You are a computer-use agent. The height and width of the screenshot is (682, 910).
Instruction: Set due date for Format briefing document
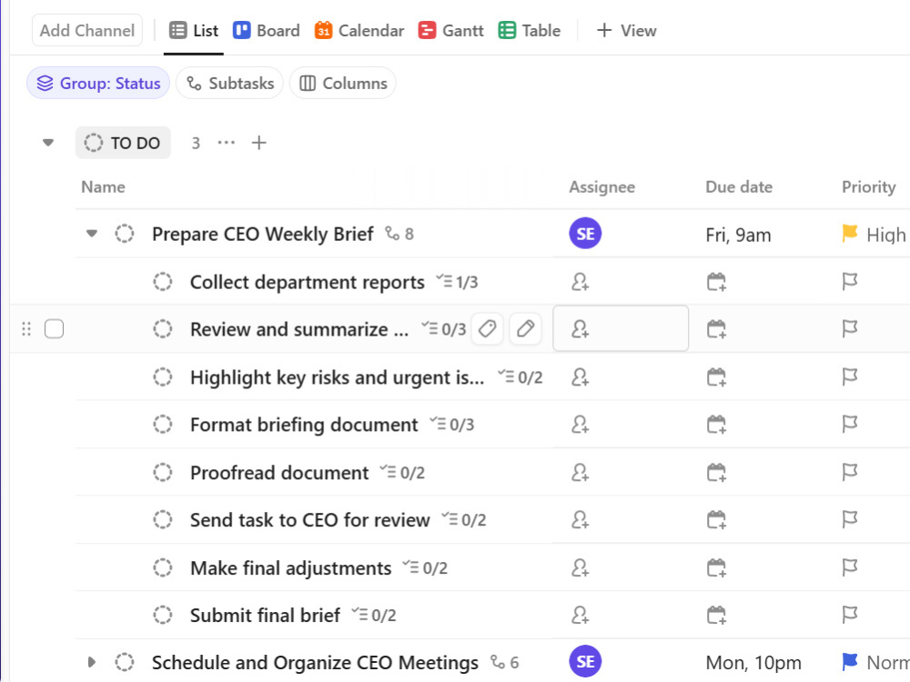[716, 425]
